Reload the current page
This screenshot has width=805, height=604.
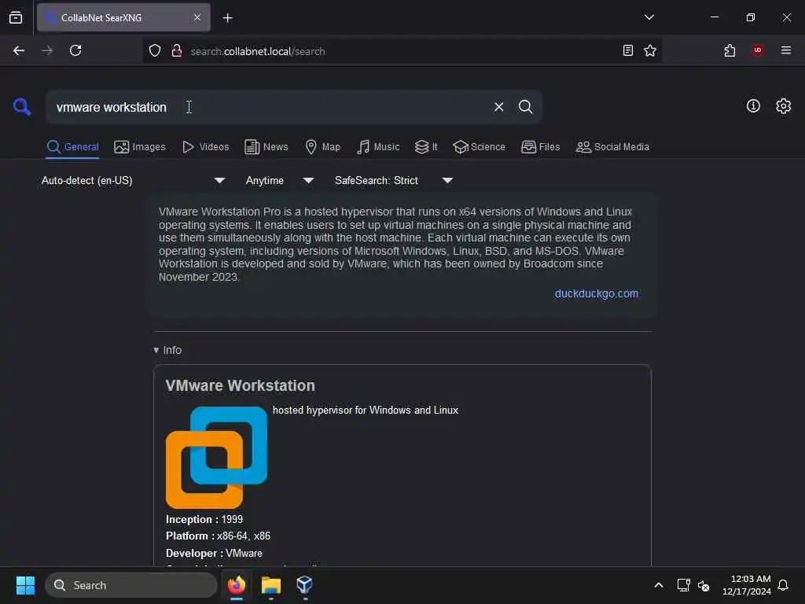coord(75,50)
